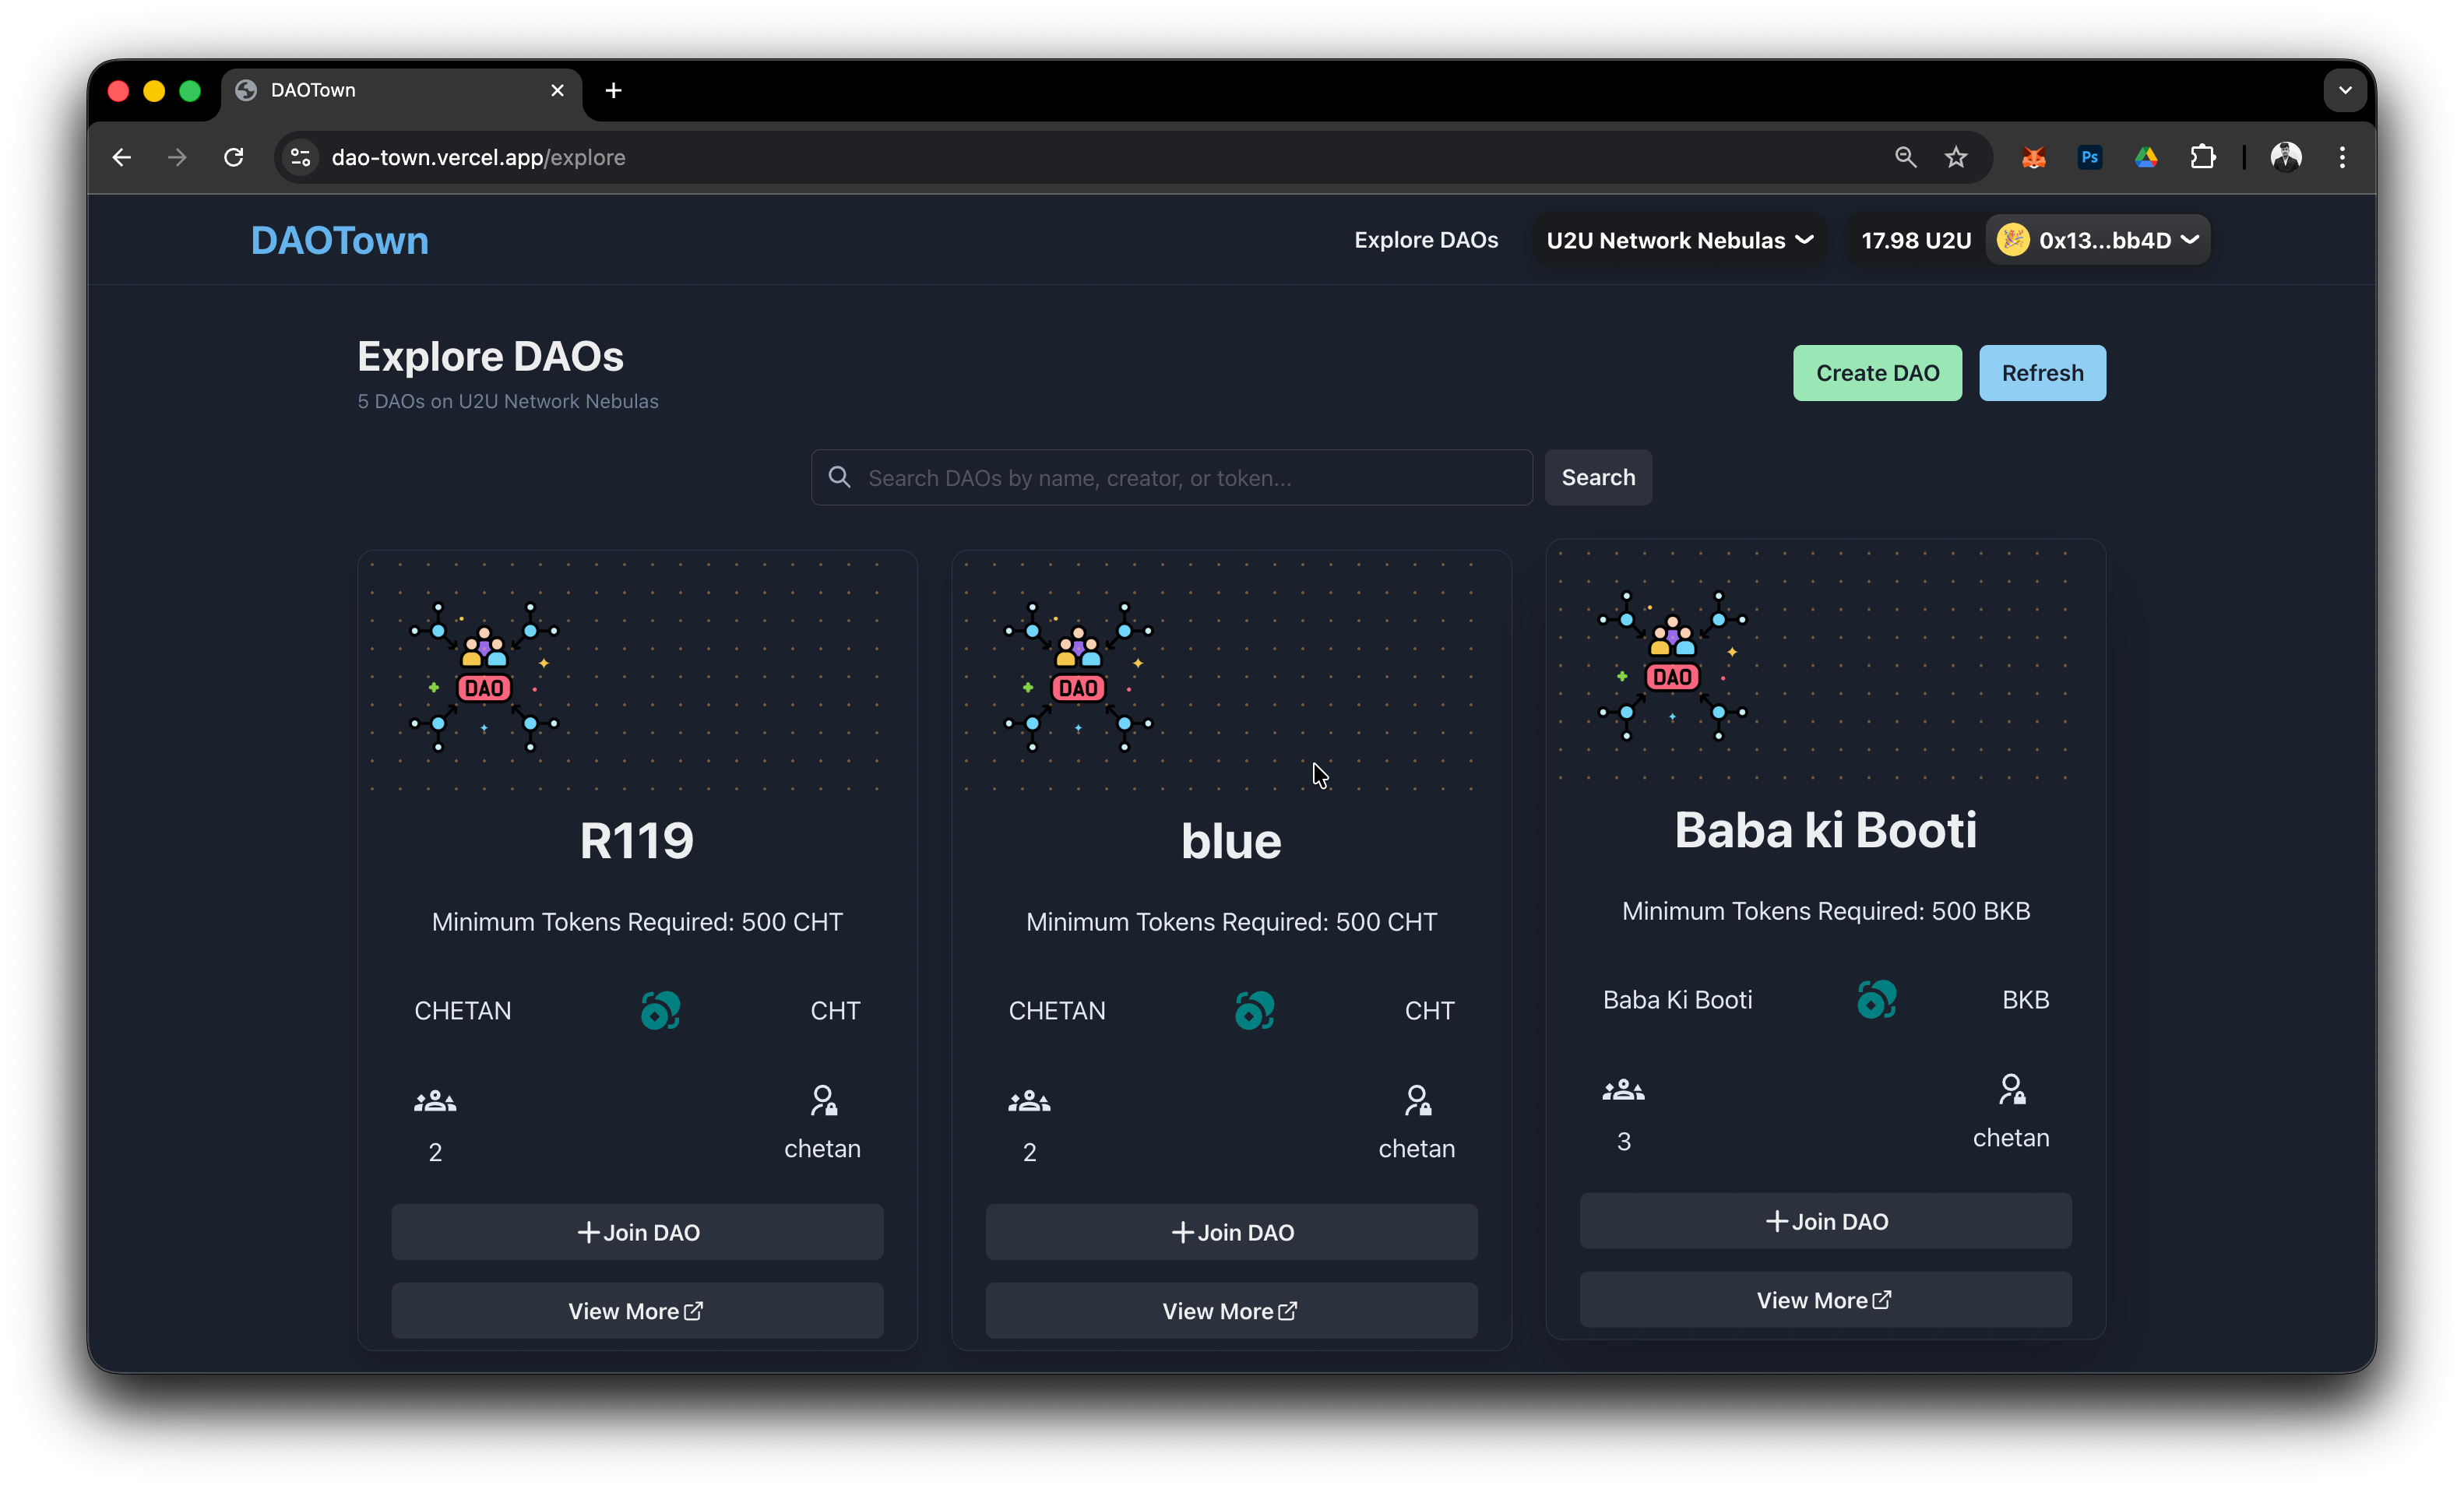The image size is (2464, 1489).
Task: Open the site information icon beside the URL
Action: [300, 157]
